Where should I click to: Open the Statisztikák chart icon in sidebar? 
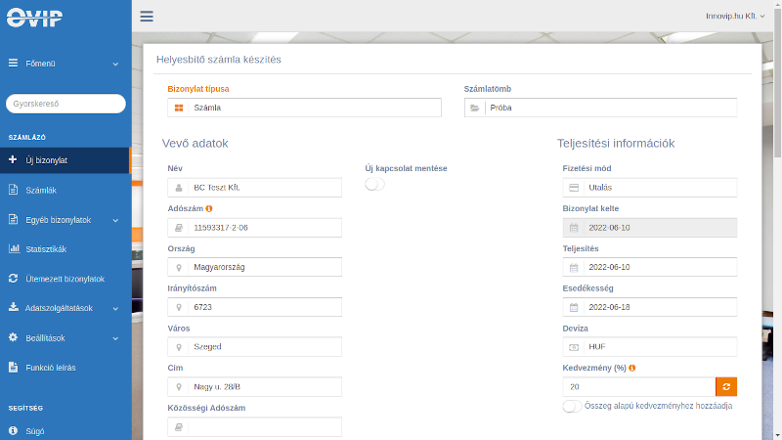[x=14, y=248]
